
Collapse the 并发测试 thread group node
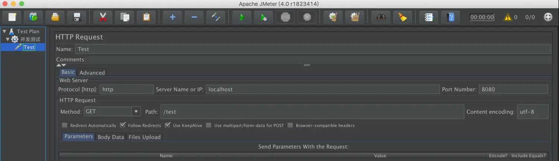[x=8, y=39]
